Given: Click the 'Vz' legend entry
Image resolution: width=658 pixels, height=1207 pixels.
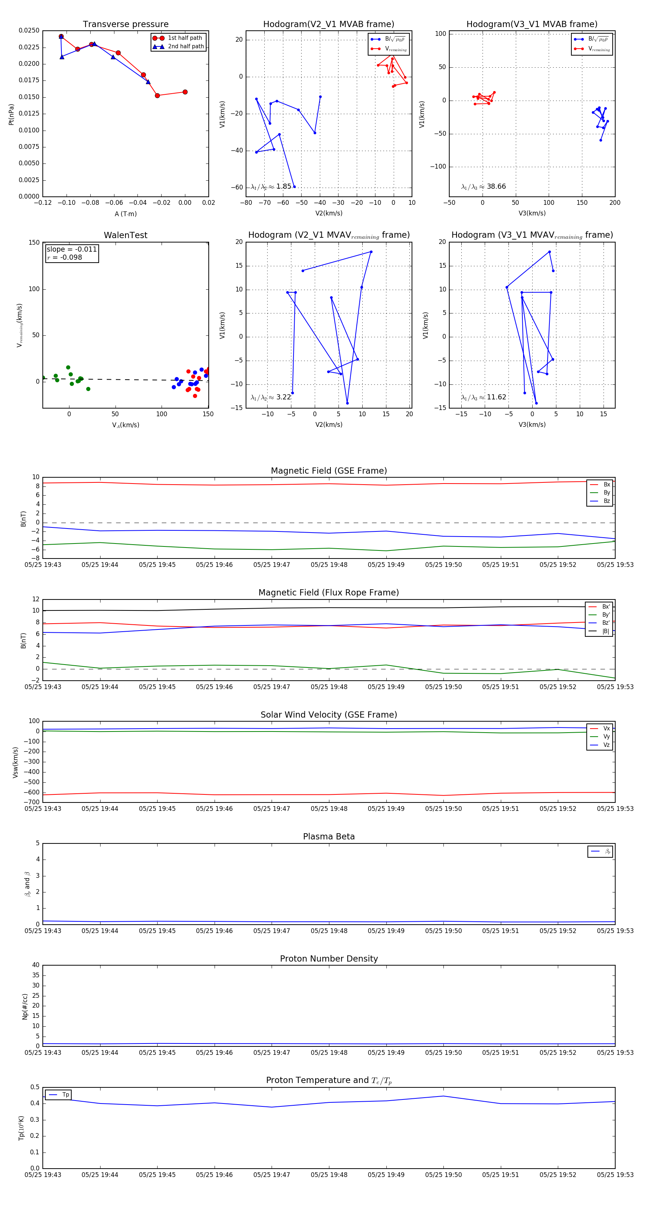Looking at the screenshot, I should click(x=600, y=745).
